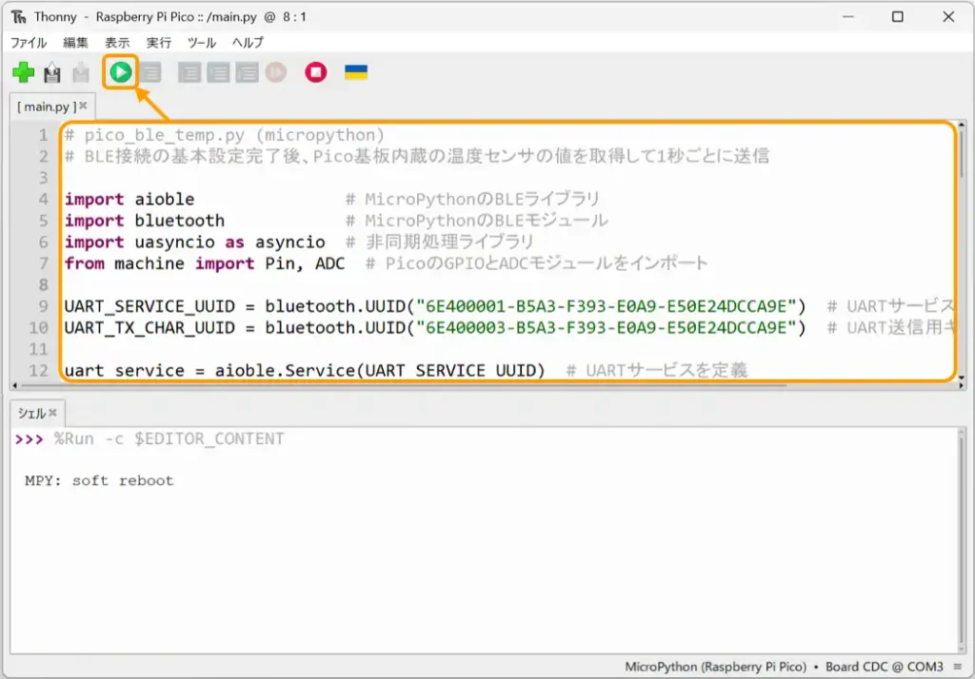
Task: Open the 実行 menu
Action: point(159,43)
